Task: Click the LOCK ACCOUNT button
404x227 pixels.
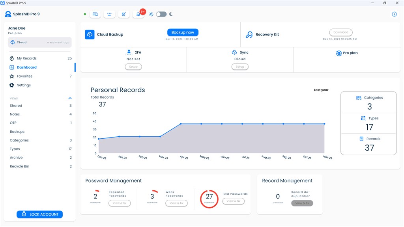Action: 40,214
